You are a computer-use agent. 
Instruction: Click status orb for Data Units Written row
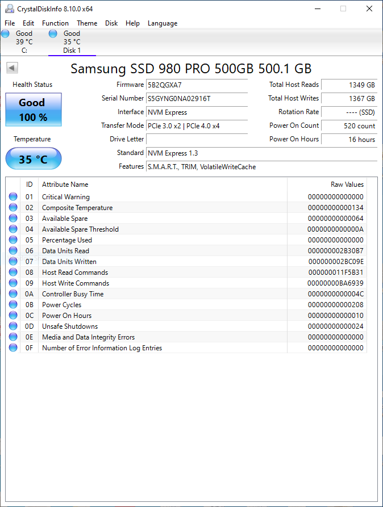tap(13, 261)
